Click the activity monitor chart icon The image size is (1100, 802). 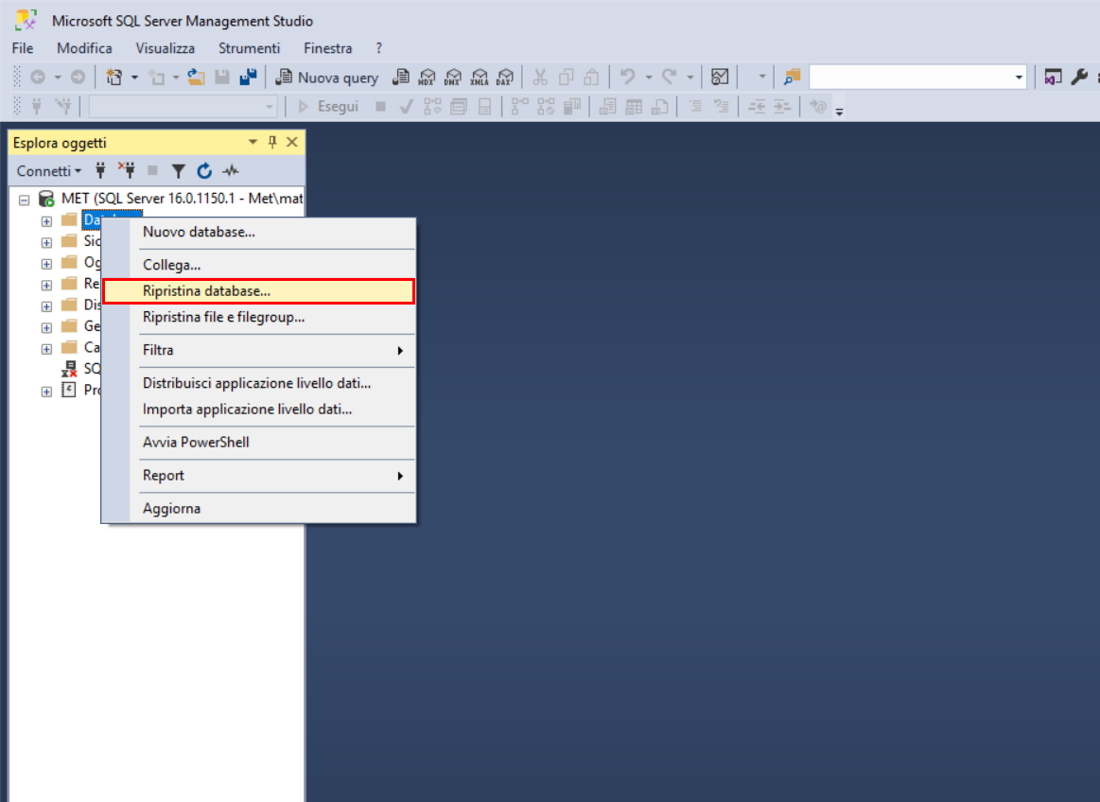[720, 78]
